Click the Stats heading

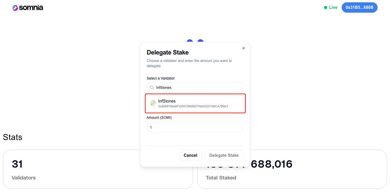coord(13,137)
